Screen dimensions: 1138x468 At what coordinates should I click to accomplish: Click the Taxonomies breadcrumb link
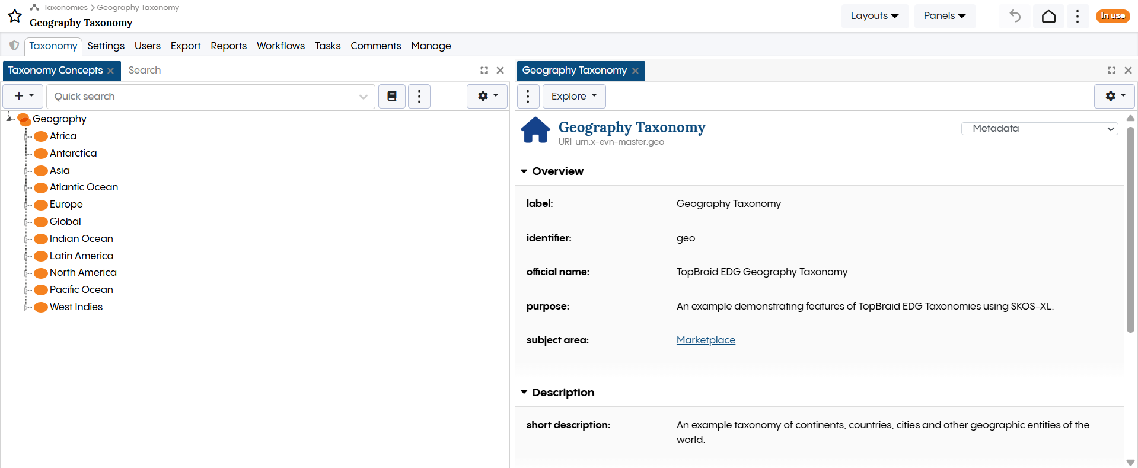[x=65, y=7]
